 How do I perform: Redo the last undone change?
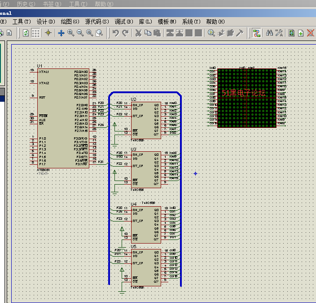[x=125, y=33]
